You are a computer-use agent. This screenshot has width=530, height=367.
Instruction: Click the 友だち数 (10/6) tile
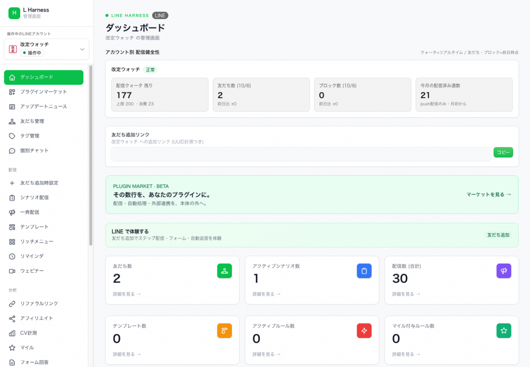pos(261,95)
